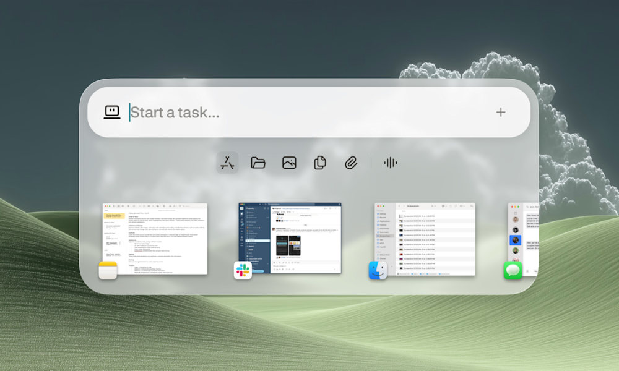Click the Finder app icon badge
This screenshot has height=371, width=619.
[x=378, y=270]
